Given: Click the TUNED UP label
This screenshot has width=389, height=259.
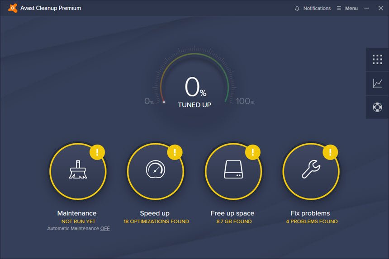Looking at the screenshot, I should click(x=194, y=105).
